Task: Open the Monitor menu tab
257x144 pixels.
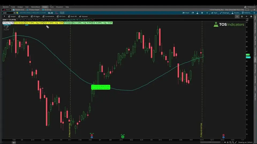Action: (6, 7)
